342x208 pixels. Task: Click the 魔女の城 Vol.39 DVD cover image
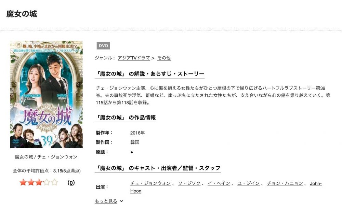tap(47, 95)
